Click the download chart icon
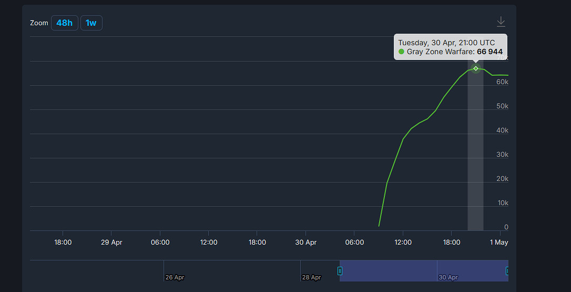The width and height of the screenshot is (571, 292). (501, 22)
